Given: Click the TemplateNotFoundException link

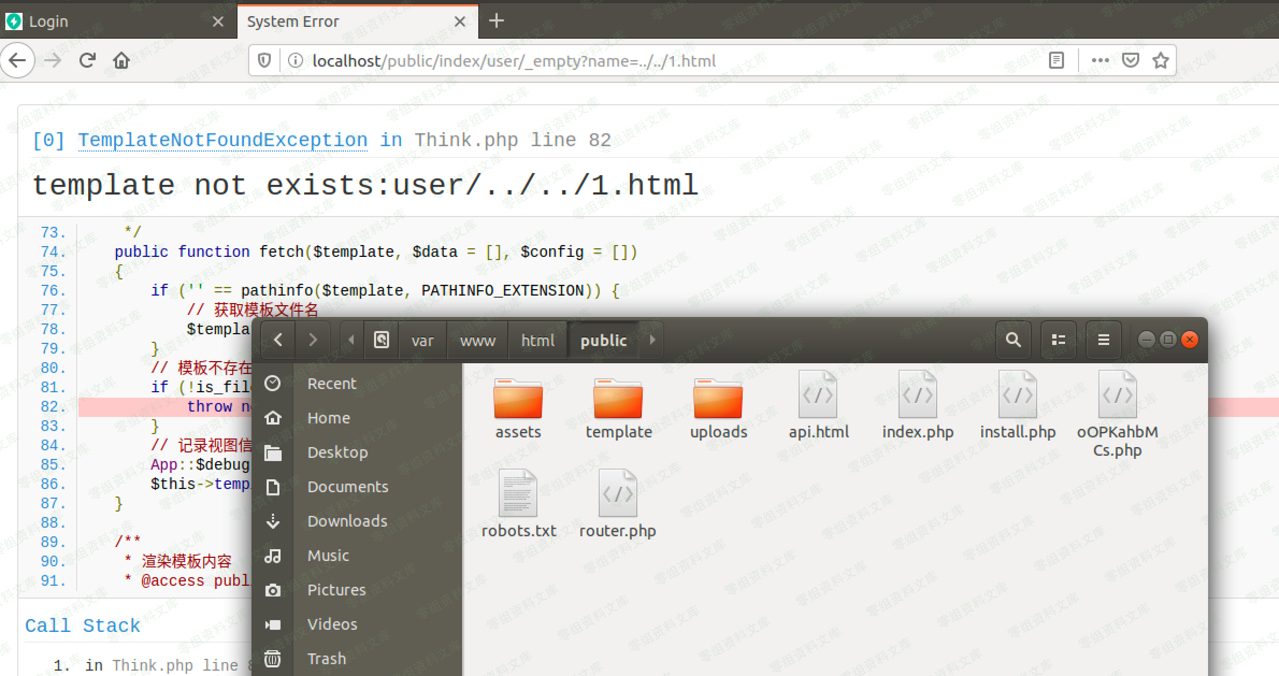Looking at the screenshot, I should pos(222,140).
